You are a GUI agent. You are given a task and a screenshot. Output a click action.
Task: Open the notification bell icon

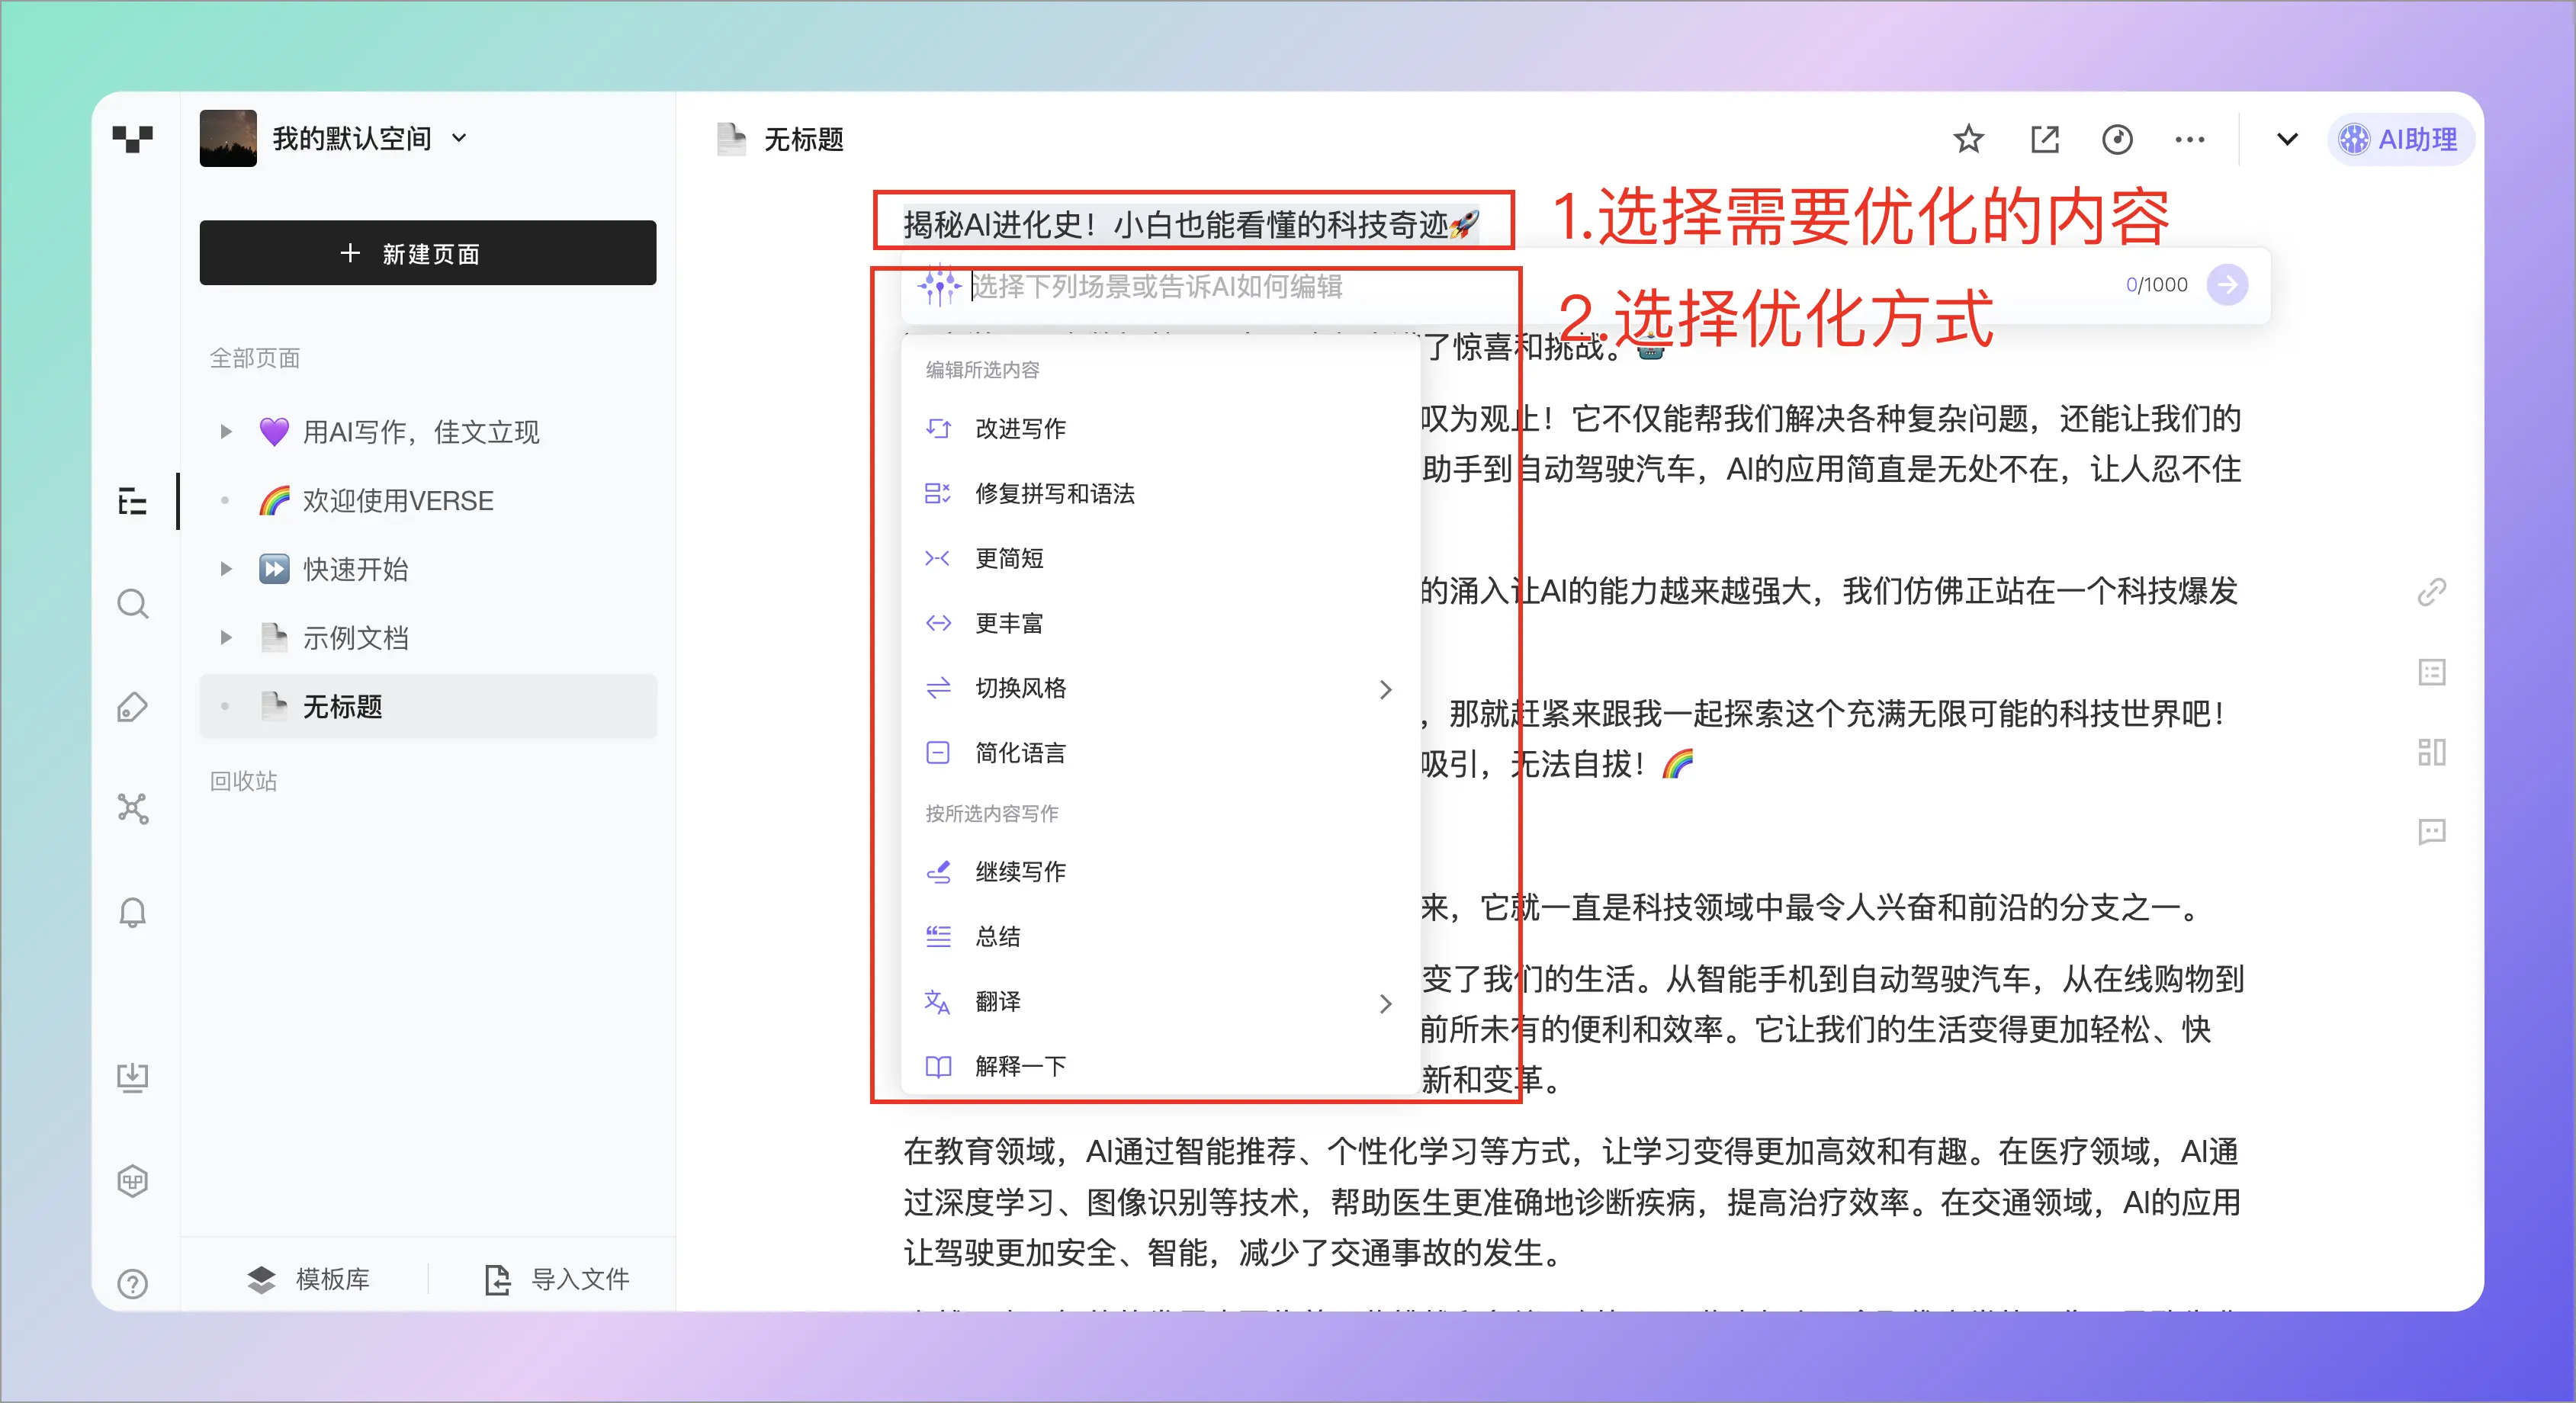click(x=132, y=912)
